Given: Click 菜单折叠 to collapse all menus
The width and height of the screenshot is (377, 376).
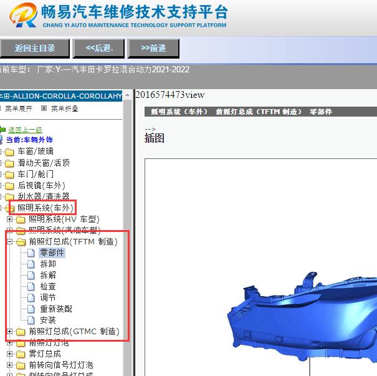Looking at the screenshot, I should (64, 108).
